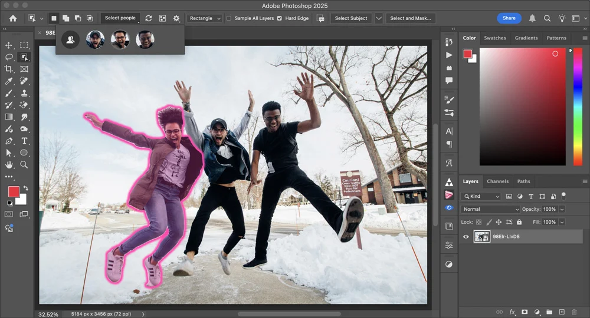
Task: Uncheck the Hard Edge checkbox
Action: [x=280, y=18]
